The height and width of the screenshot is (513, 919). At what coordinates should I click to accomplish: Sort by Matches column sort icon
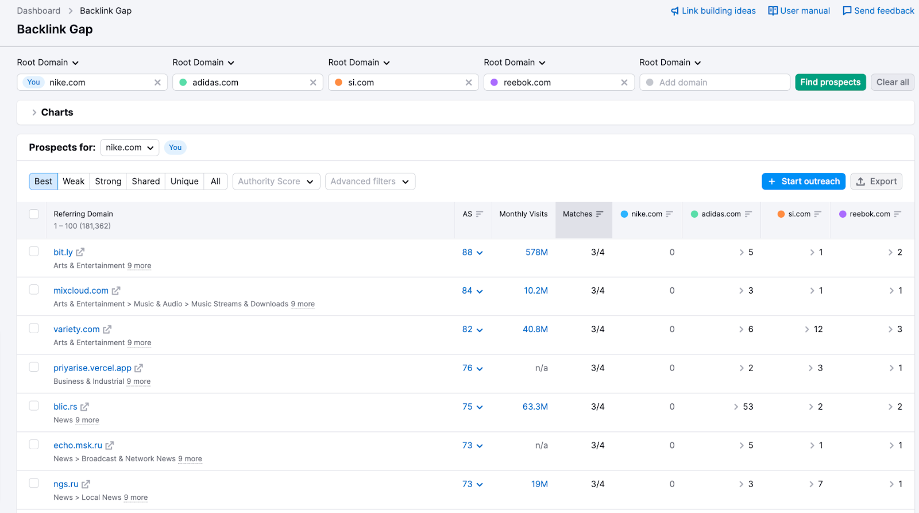(600, 214)
